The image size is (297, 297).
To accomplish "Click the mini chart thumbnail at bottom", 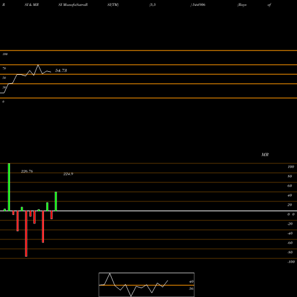I will click(147, 285).
